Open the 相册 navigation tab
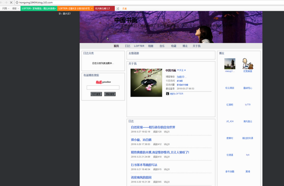The width and height of the screenshot is (284, 186). 151,46
